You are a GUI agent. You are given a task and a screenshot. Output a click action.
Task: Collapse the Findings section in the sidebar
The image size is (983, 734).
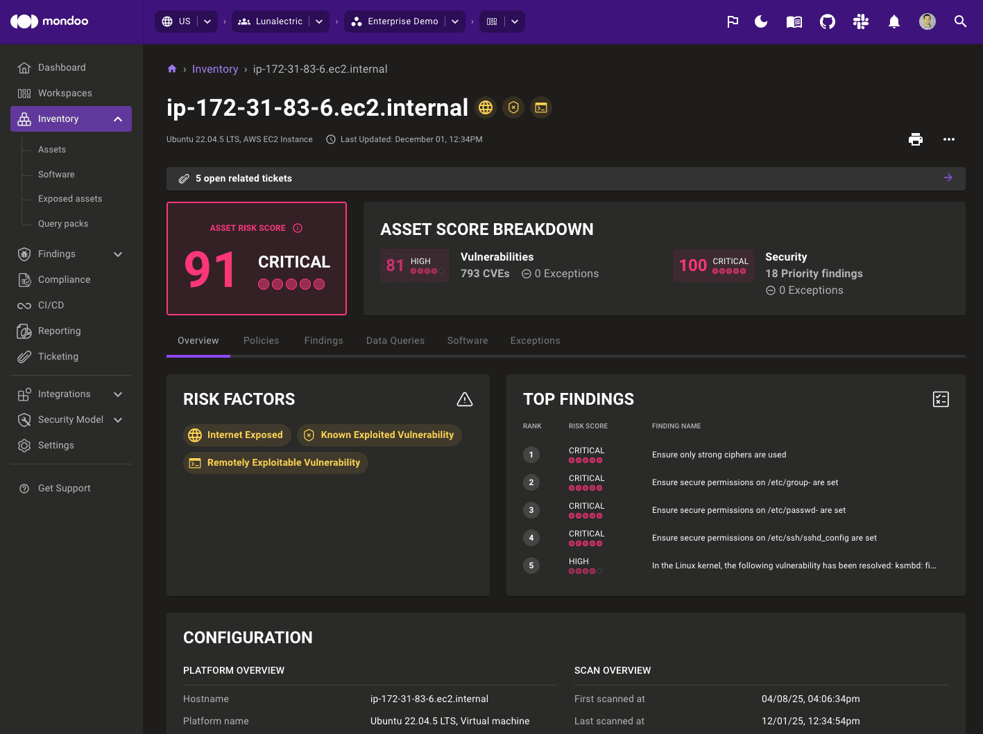coord(118,254)
